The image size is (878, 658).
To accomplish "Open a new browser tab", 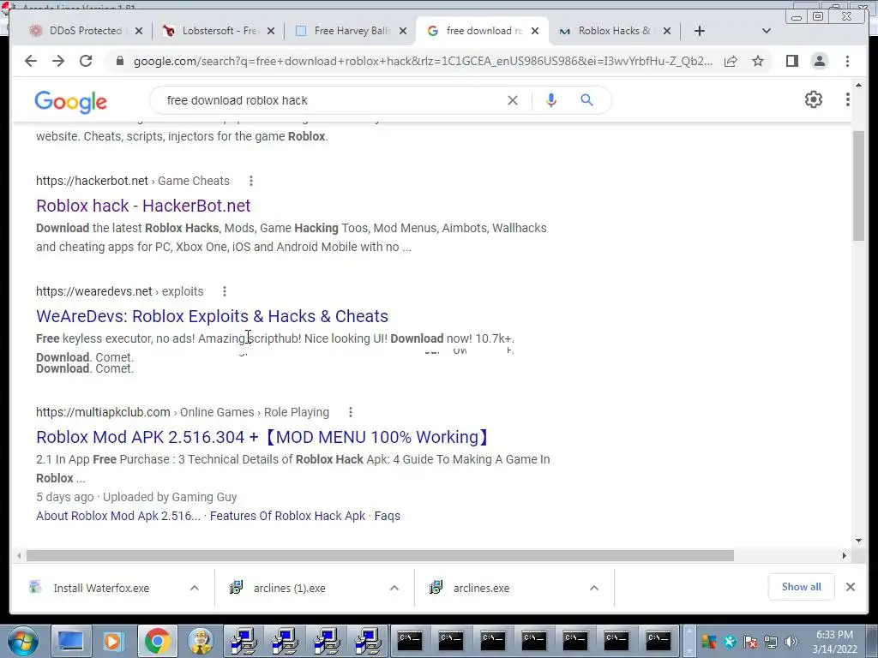I will pyautogui.click(x=700, y=31).
